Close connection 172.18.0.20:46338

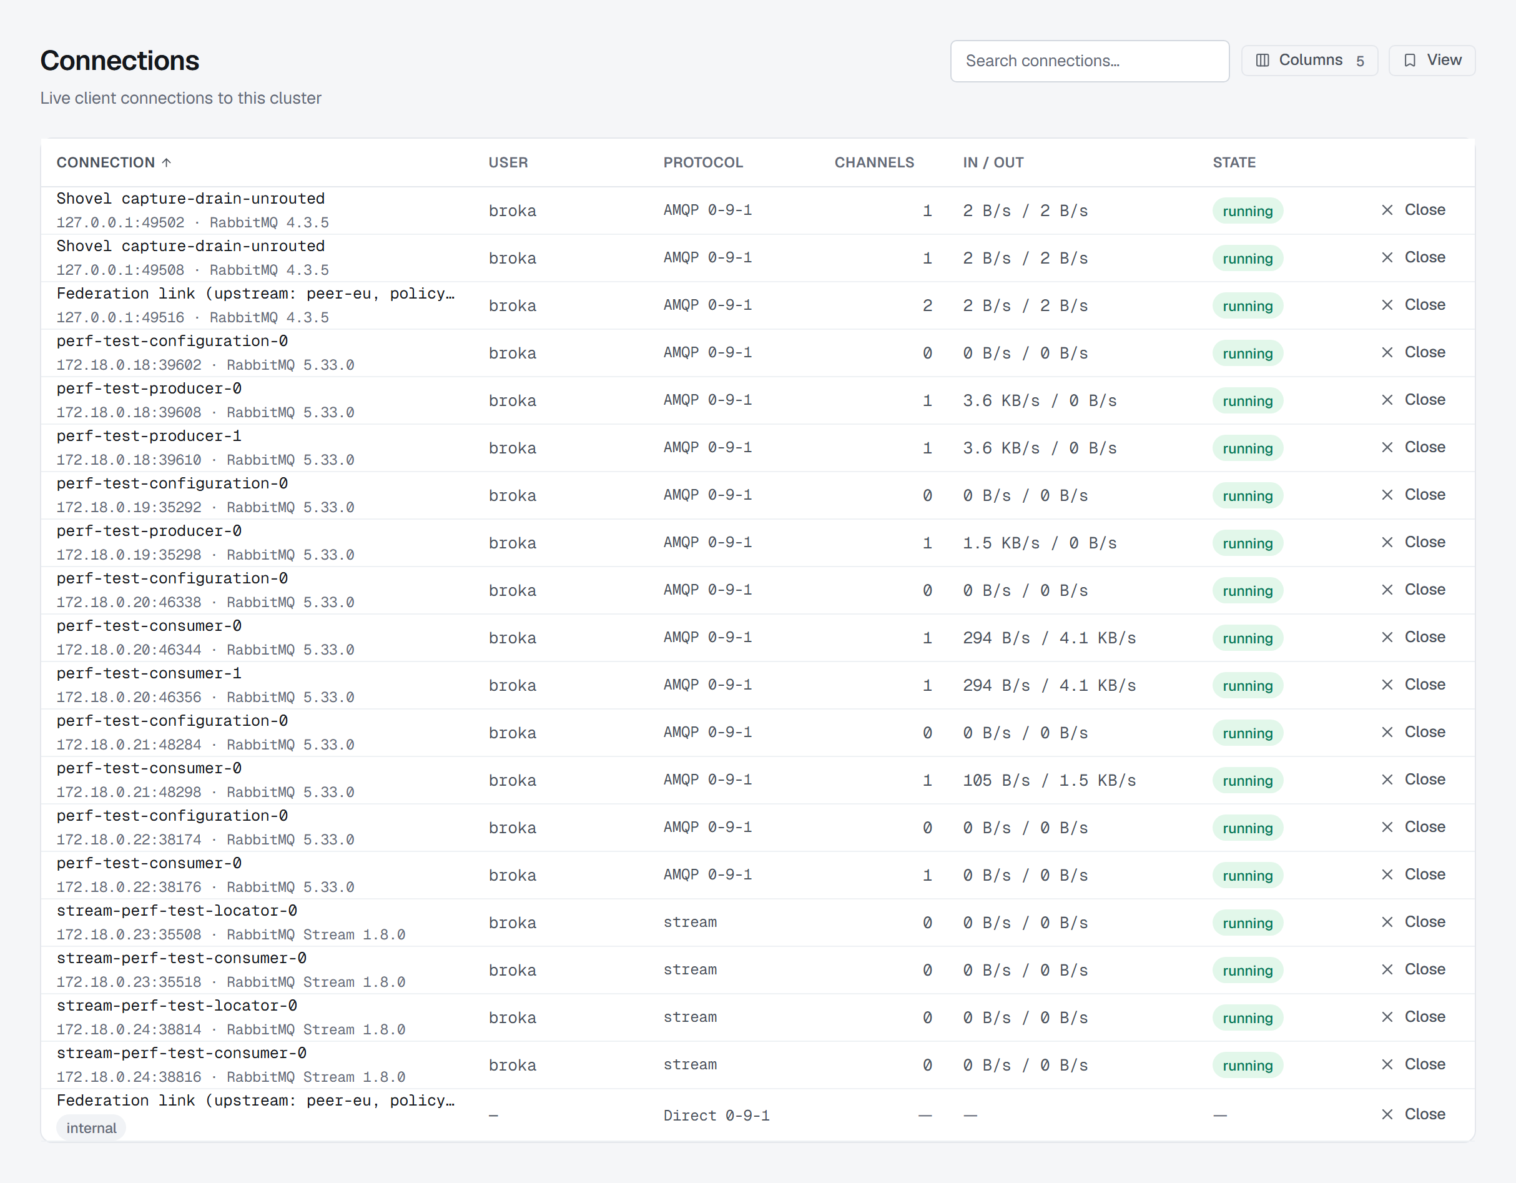coord(1413,590)
